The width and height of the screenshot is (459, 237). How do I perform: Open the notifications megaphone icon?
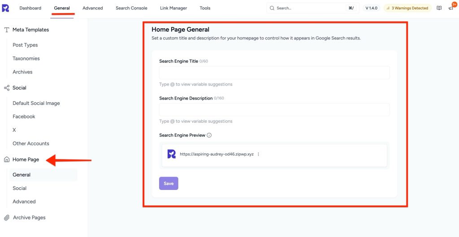[450, 8]
